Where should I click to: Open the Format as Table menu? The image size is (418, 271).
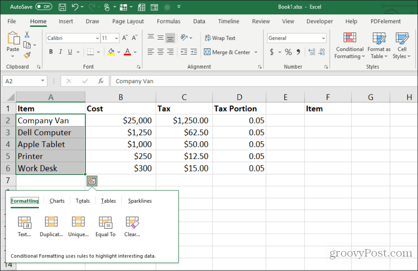[x=379, y=46]
